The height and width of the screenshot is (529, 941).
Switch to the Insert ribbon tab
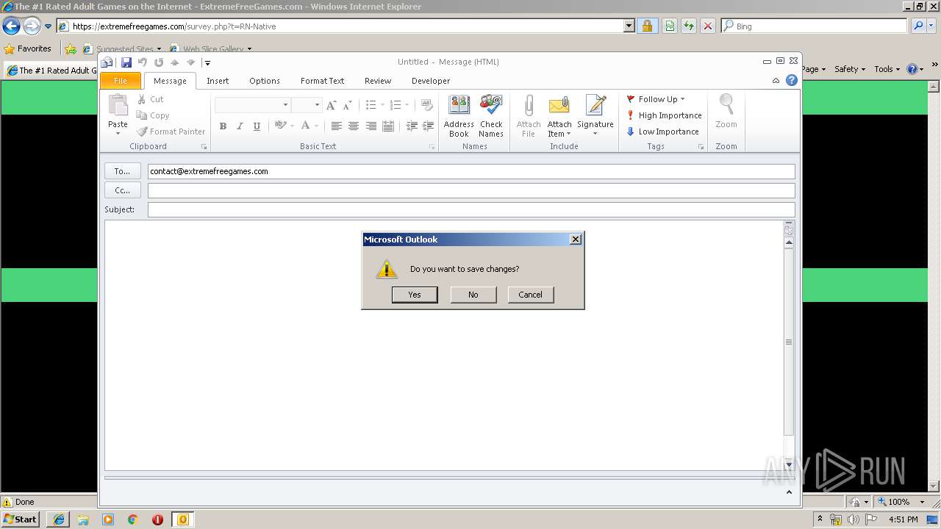tap(218, 81)
